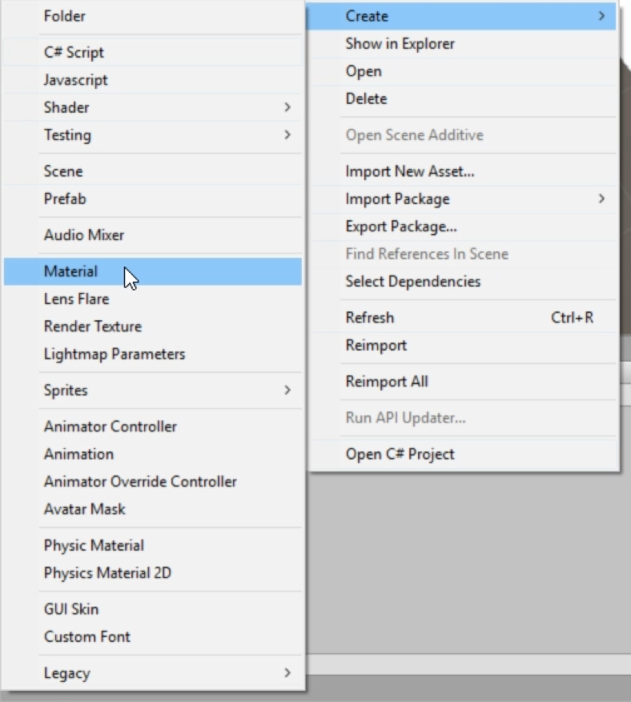Refresh the project assets

(x=463, y=318)
